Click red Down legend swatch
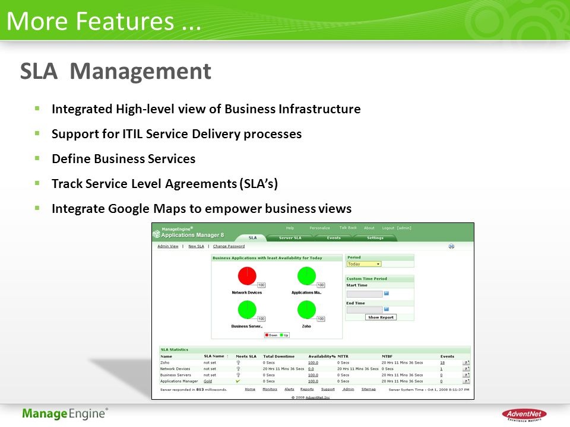The image size is (570, 427). (267, 335)
